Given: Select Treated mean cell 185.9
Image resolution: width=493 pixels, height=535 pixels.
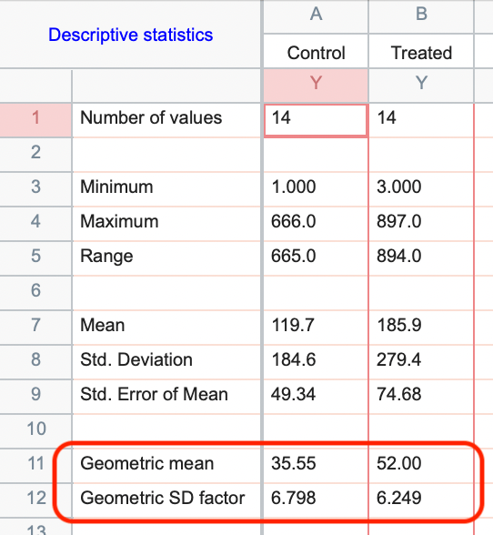Looking at the screenshot, I should point(421,328).
